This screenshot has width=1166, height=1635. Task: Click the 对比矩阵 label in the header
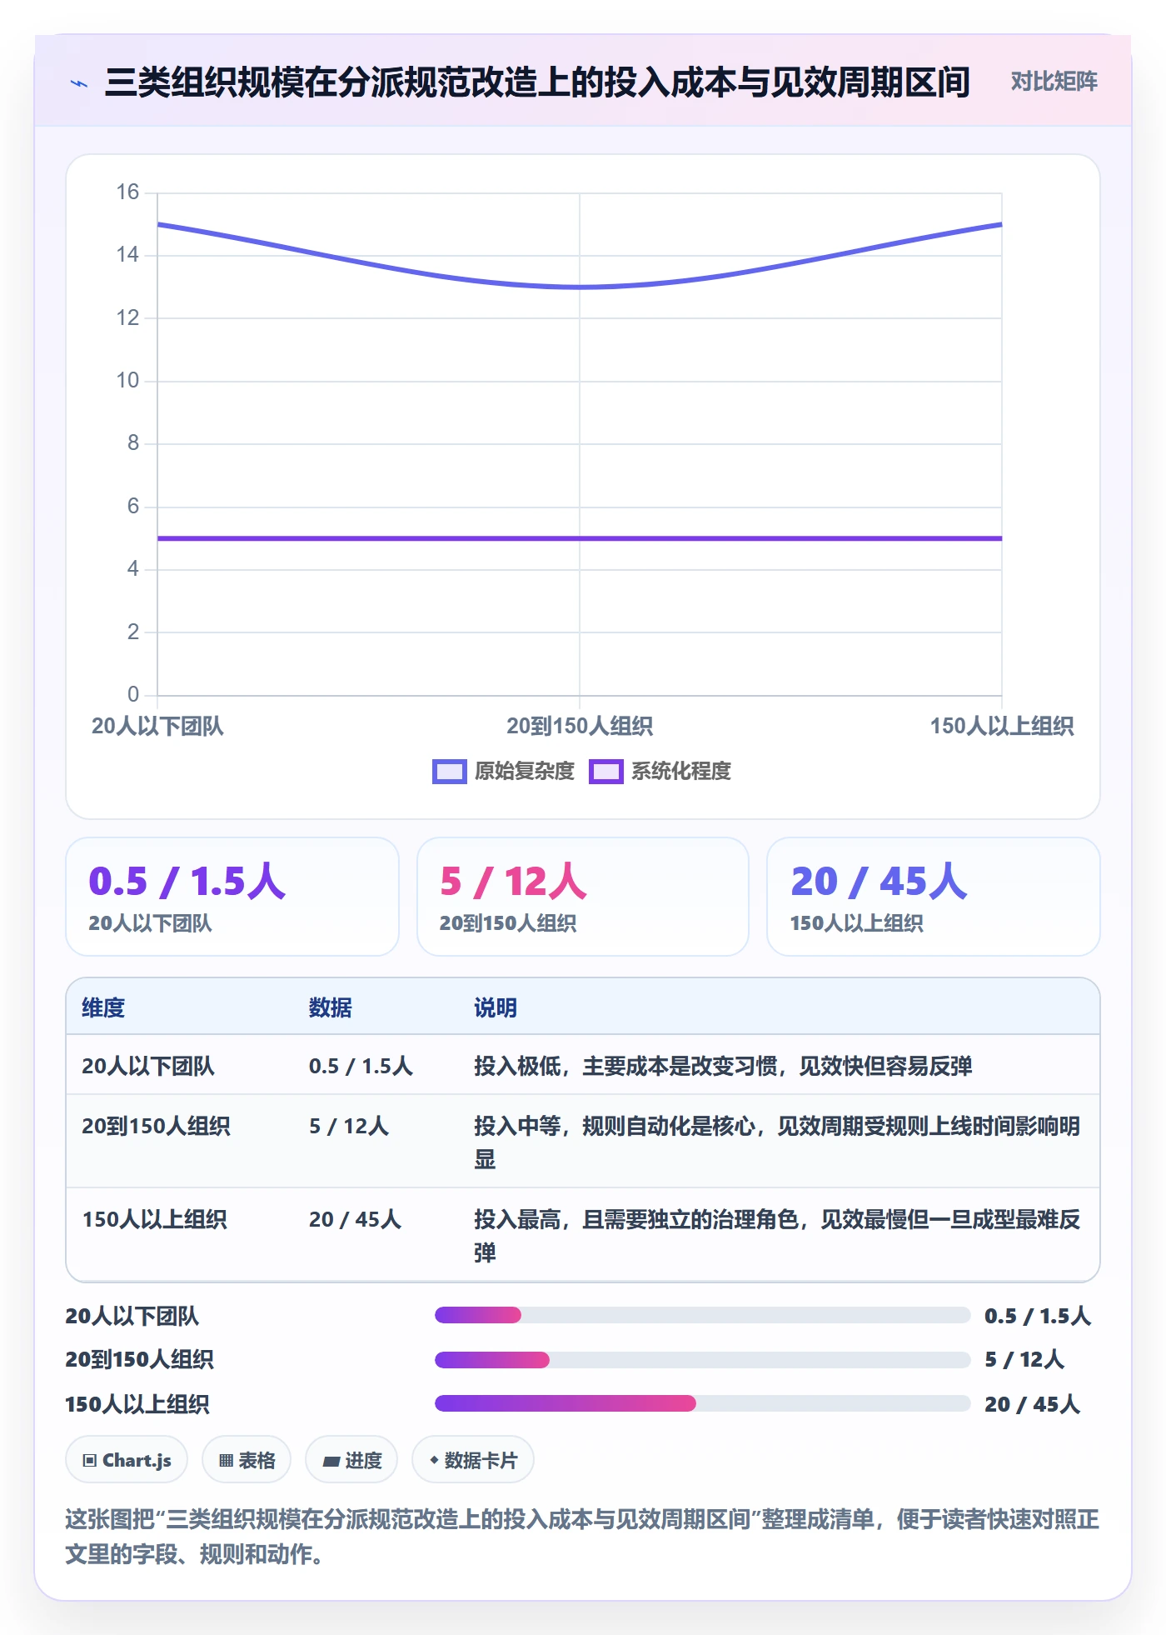(1054, 82)
